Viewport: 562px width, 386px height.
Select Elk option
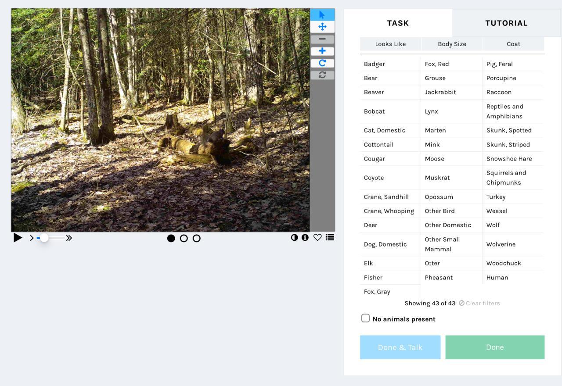(390, 263)
